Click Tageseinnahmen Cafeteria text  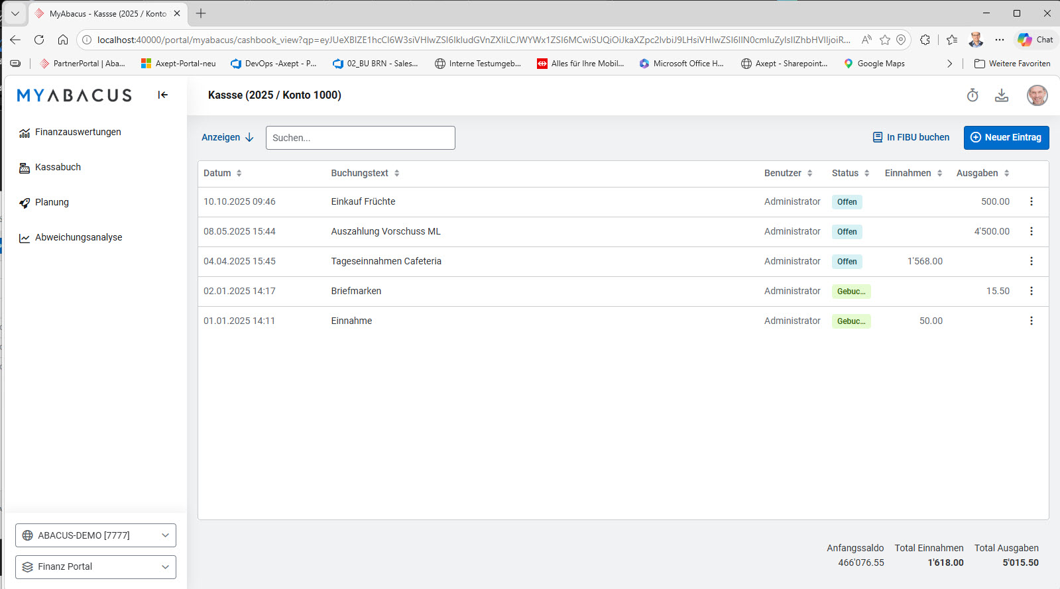click(386, 261)
